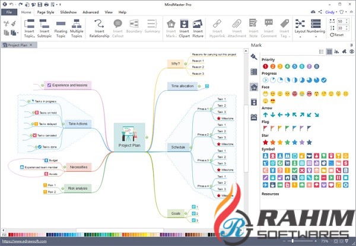Open the Layout dropdown

point(300,28)
